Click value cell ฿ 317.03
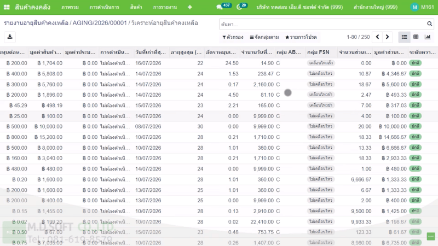 396,106
